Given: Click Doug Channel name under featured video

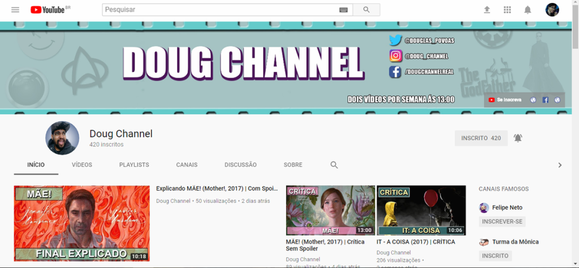Looking at the screenshot, I should click(x=173, y=201).
